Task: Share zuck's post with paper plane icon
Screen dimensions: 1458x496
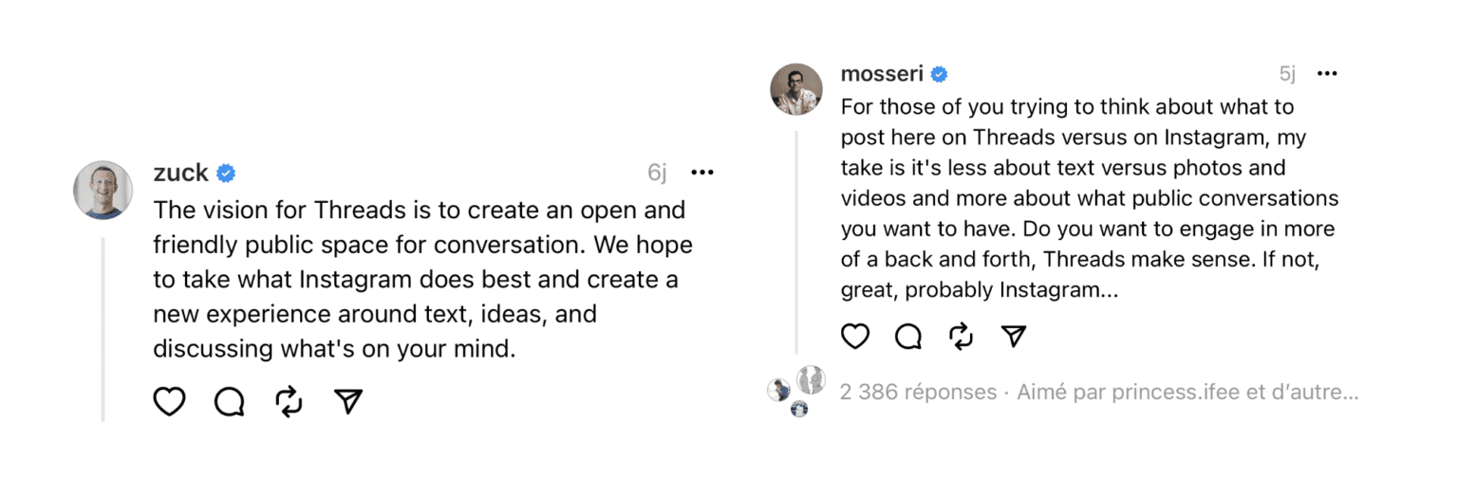Action: point(349,402)
